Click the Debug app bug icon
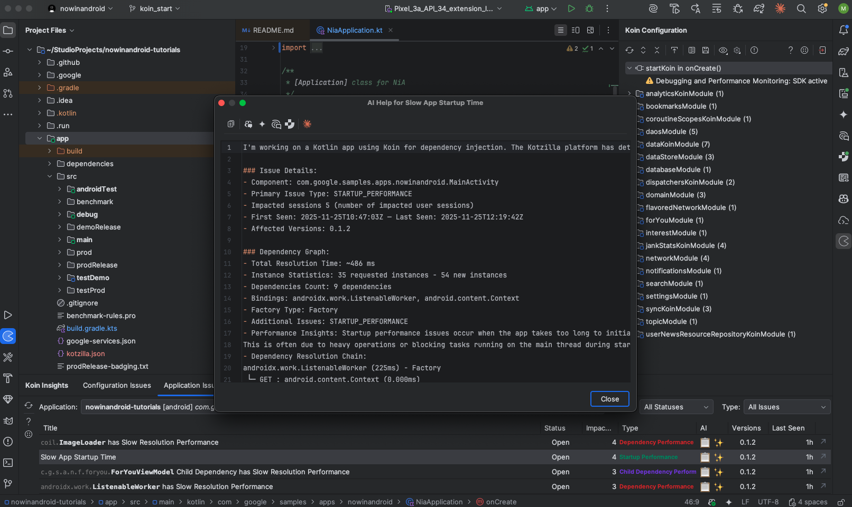The height and width of the screenshot is (507, 852). tap(589, 8)
